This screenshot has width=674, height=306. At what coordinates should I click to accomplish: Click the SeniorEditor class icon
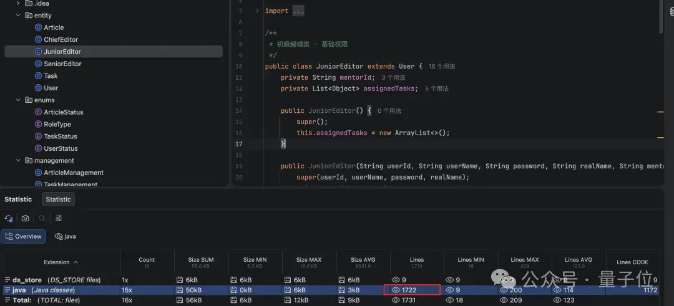tap(38, 64)
